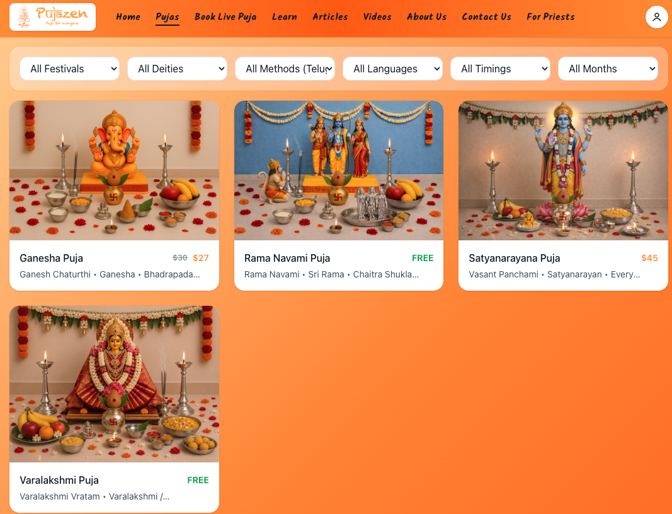Open the All Languages dropdown
Screen dimensions: 672x514
click(x=392, y=69)
